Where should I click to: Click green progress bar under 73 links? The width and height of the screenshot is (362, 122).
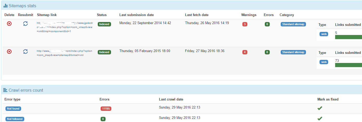[x=348, y=65]
